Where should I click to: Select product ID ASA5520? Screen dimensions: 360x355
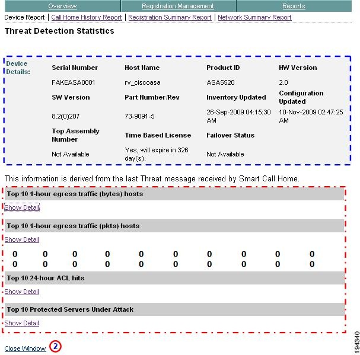tap(221, 82)
